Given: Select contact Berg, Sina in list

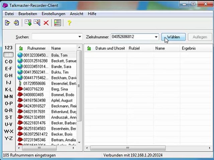Looking at the screenshot, I should pyautogui.click(x=47, y=89).
